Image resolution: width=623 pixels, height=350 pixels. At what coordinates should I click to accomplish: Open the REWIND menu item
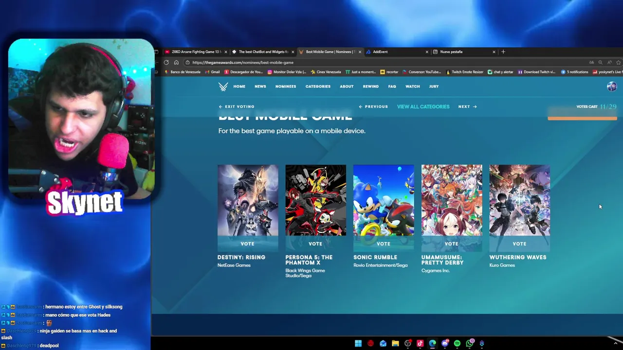pos(371,87)
